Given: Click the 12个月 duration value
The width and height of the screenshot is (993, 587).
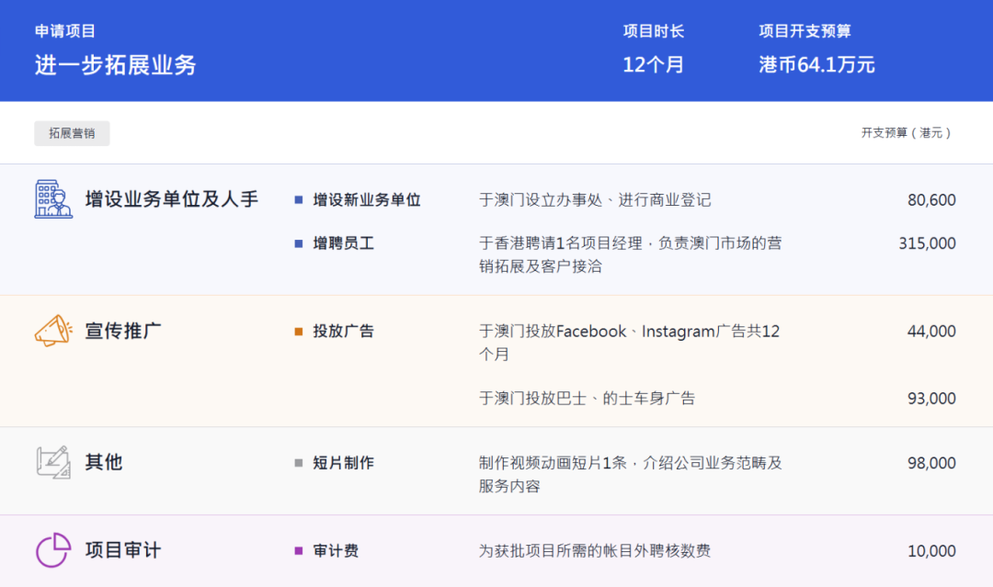Looking at the screenshot, I should coord(653,64).
